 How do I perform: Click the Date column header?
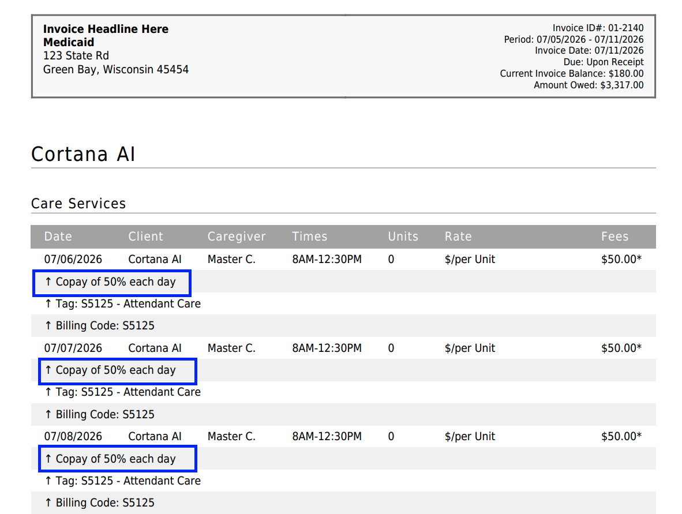point(58,236)
